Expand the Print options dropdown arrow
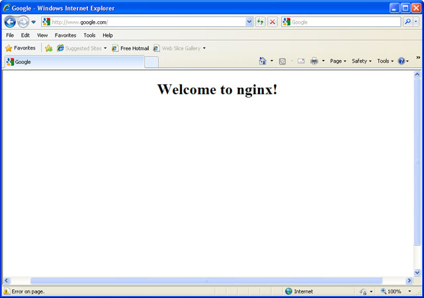 (323, 61)
